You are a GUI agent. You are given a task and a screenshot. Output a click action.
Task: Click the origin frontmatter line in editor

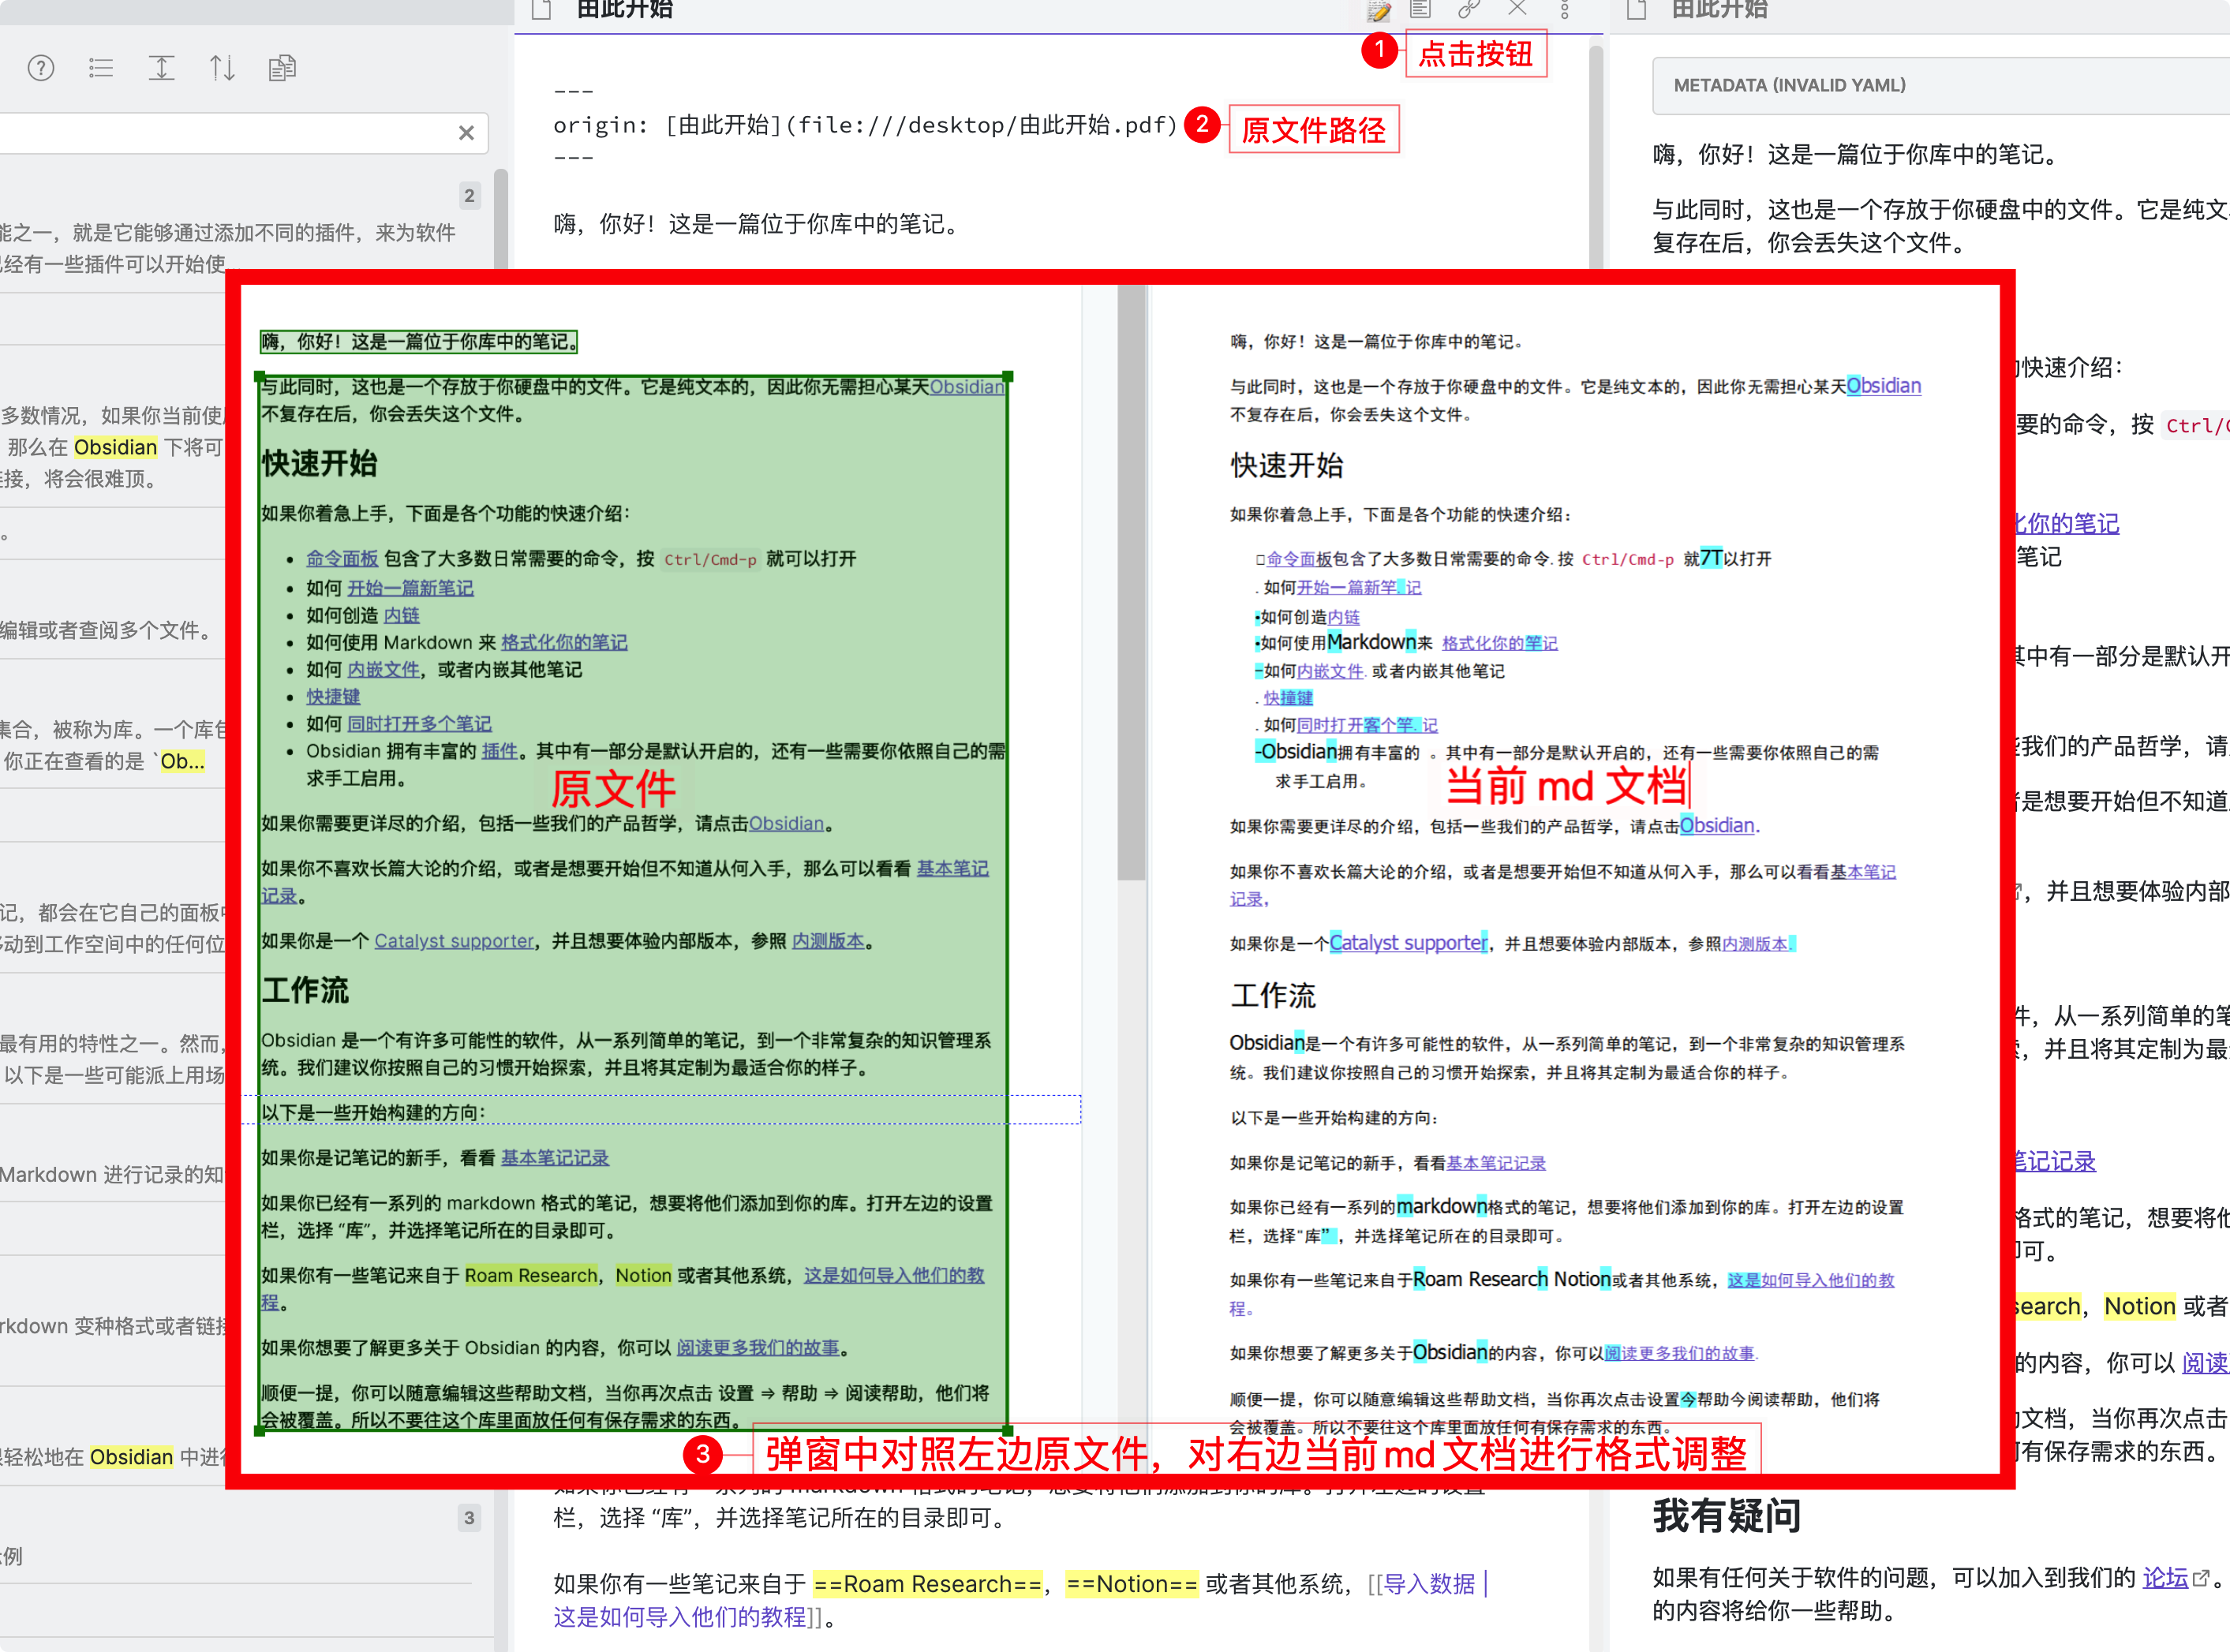click(x=865, y=125)
